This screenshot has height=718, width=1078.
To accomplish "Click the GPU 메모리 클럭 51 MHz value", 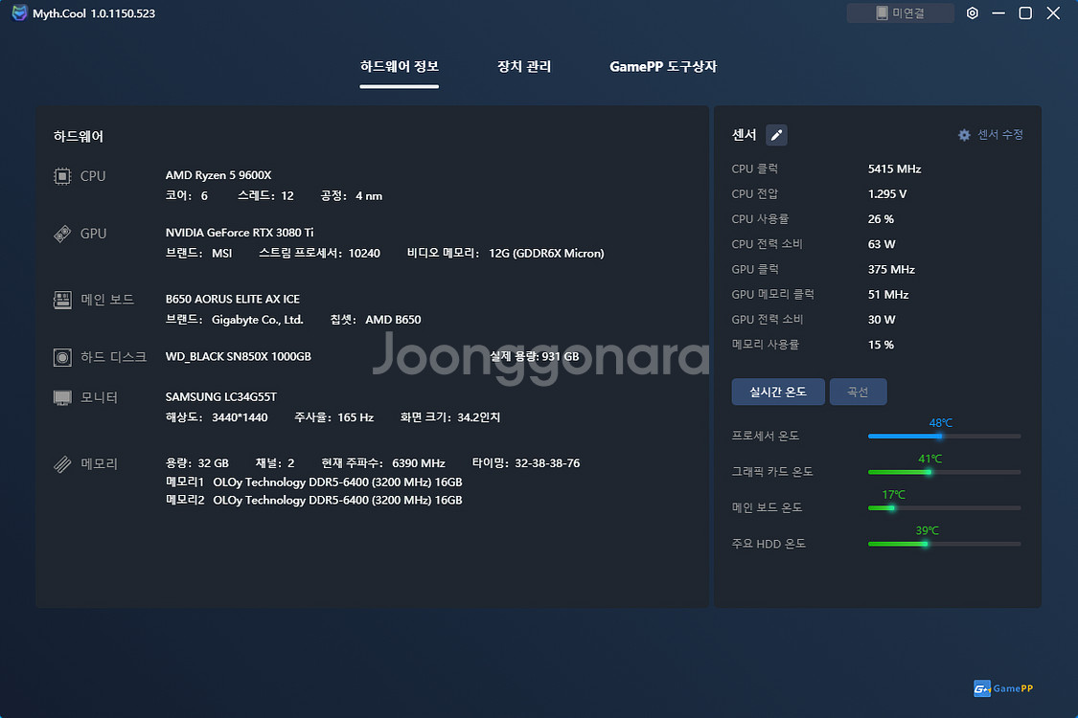I will (888, 295).
